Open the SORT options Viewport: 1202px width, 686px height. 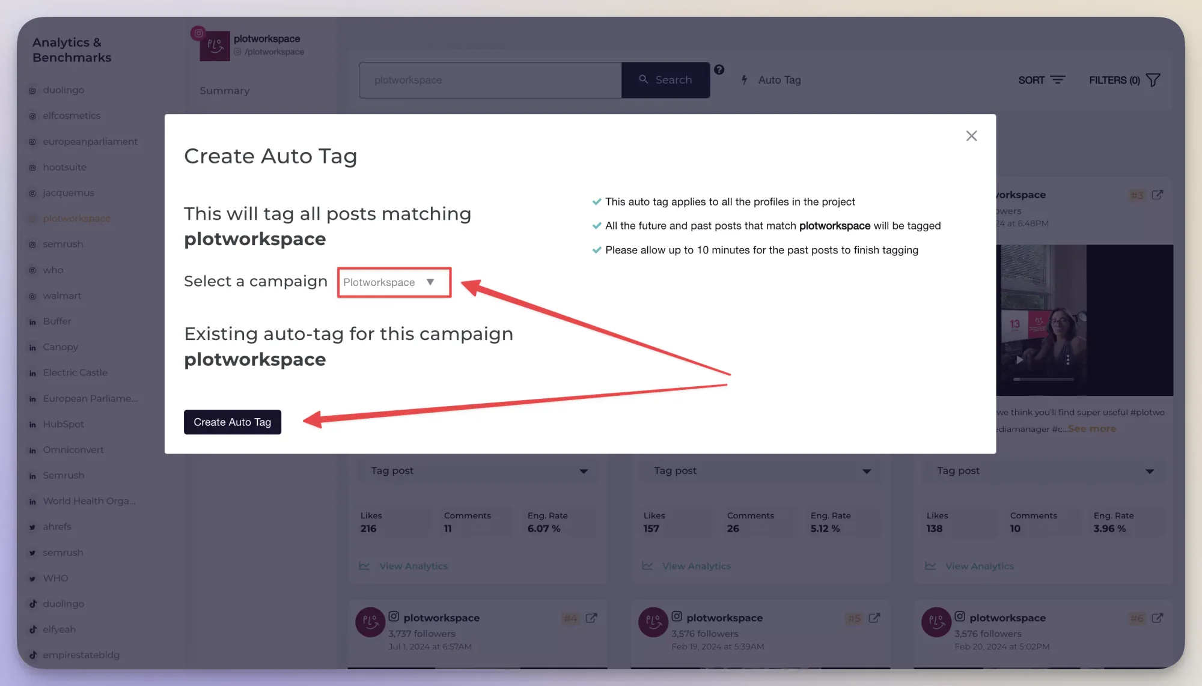(x=1042, y=80)
